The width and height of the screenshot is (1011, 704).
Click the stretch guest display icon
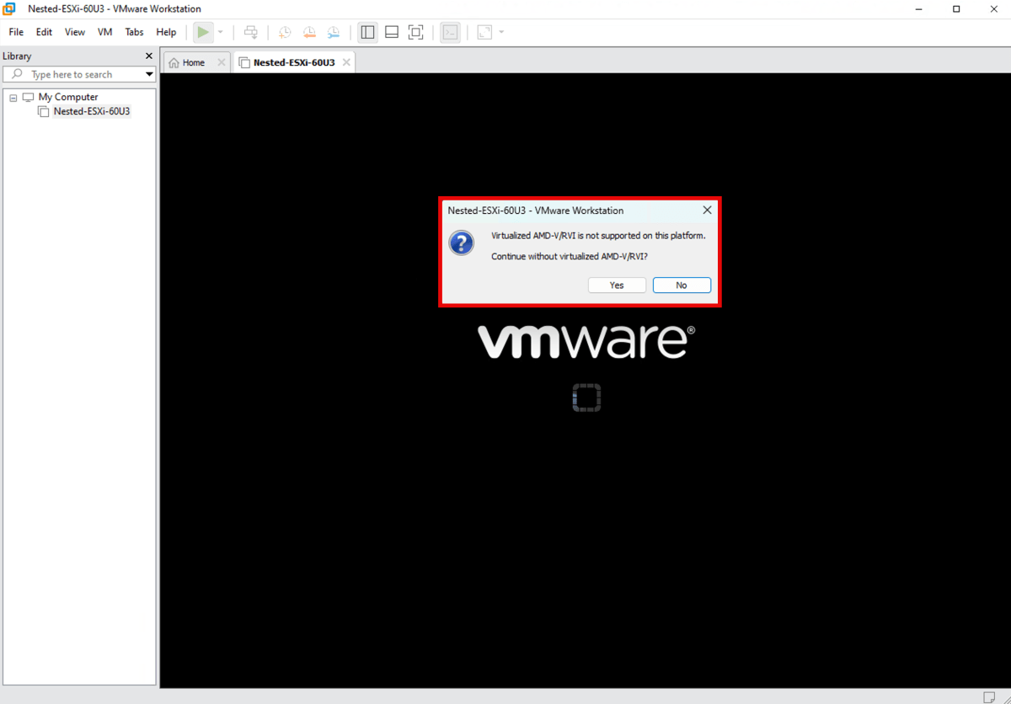click(x=484, y=32)
